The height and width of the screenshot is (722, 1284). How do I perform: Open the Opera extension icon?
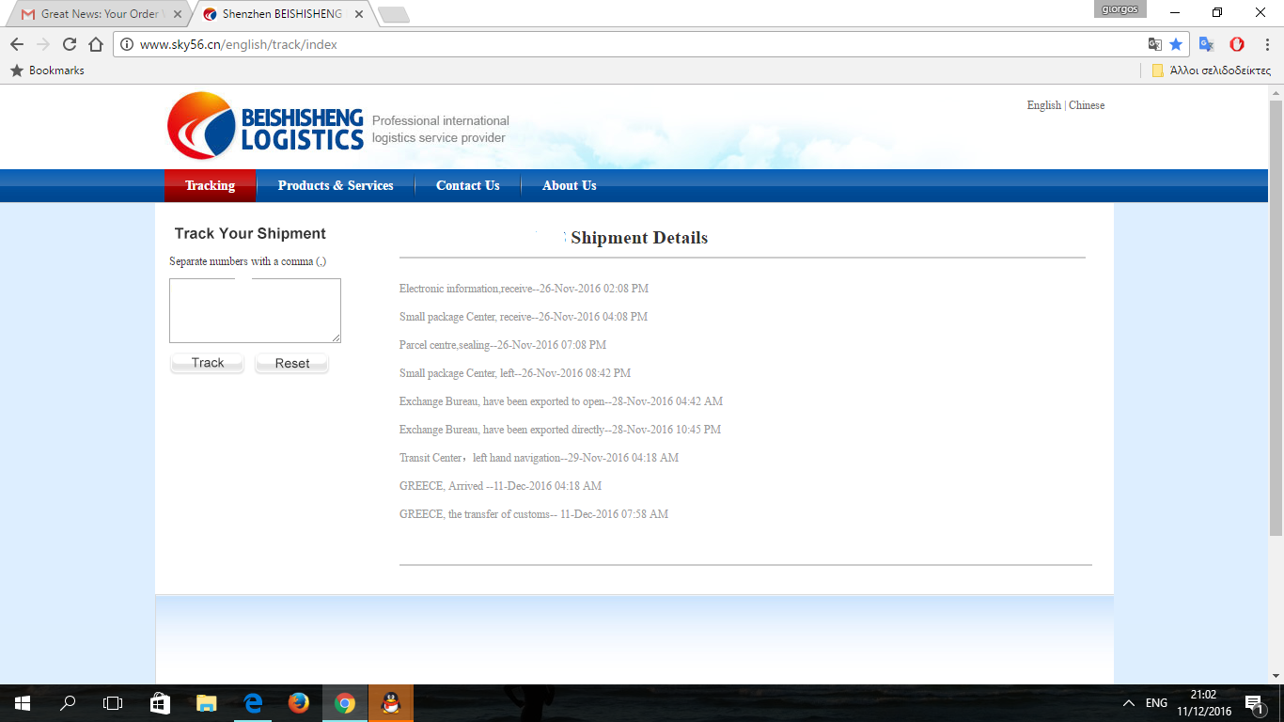(x=1237, y=44)
